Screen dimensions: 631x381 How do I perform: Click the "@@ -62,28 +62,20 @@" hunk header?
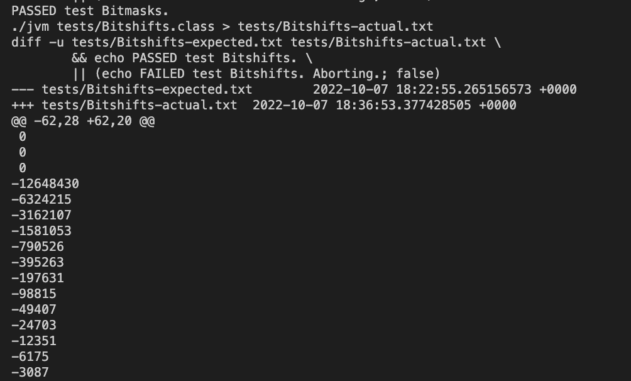coord(83,121)
